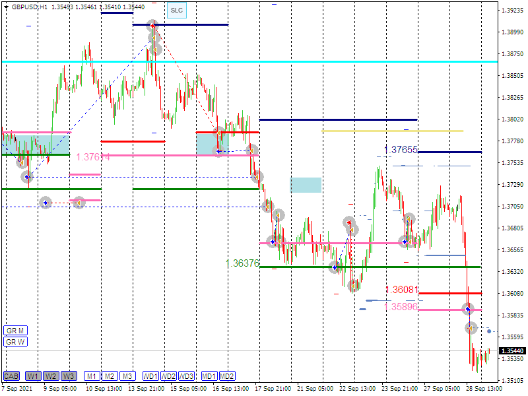
Task: Toggle the WD2 button
Action: [x=168, y=376]
